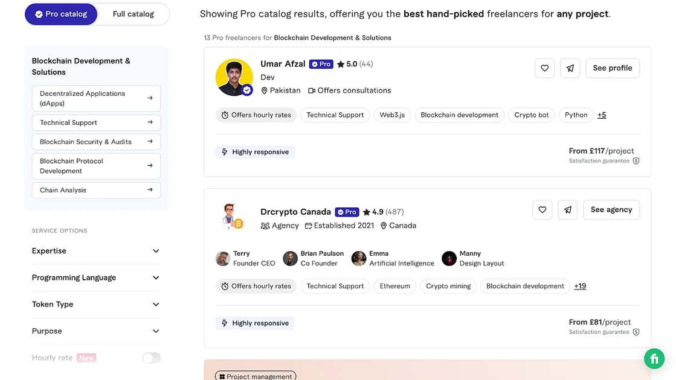This screenshot has height=380, width=676.
Task: Click Crypto bot skill tag
Action: (x=532, y=115)
